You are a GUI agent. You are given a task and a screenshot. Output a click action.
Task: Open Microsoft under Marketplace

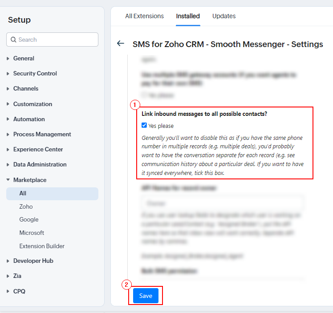[x=32, y=233]
